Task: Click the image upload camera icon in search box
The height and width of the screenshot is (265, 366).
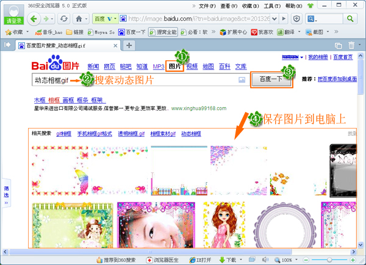Action: click(x=242, y=80)
